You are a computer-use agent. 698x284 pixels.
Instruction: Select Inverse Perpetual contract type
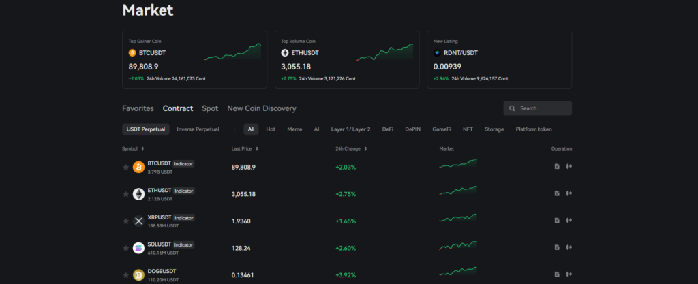(x=198, y=129)
